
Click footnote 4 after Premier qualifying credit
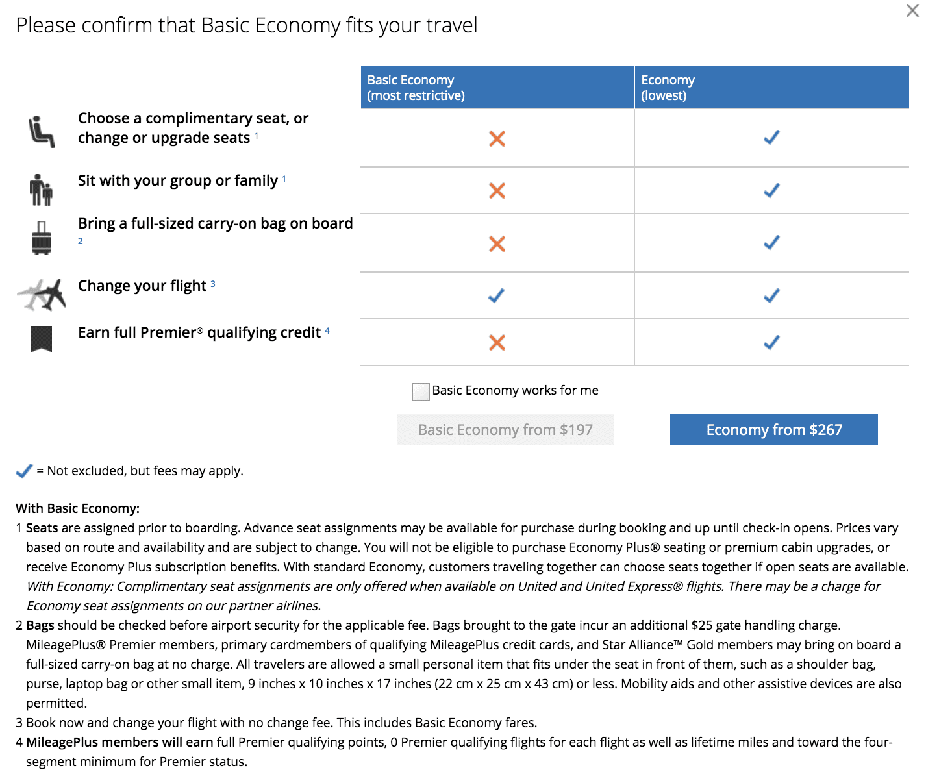pos(326,329)
